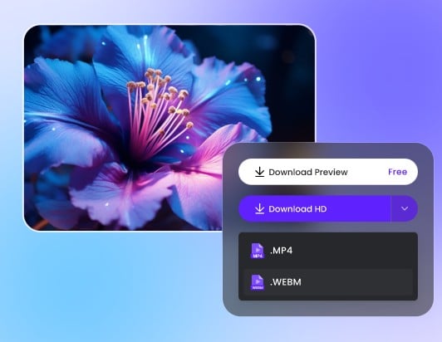Click the Download HD button

pyautogui.click(x=315, y=208)
